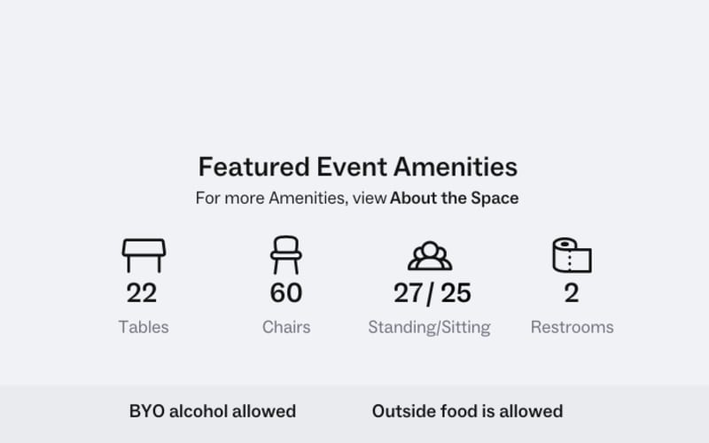Click the Standing/Sitting label
Viewport: 709px width, 443px height.
tap(429, 327)
